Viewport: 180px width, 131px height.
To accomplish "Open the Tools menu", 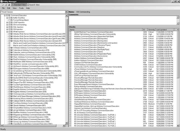I will (21, 8).
